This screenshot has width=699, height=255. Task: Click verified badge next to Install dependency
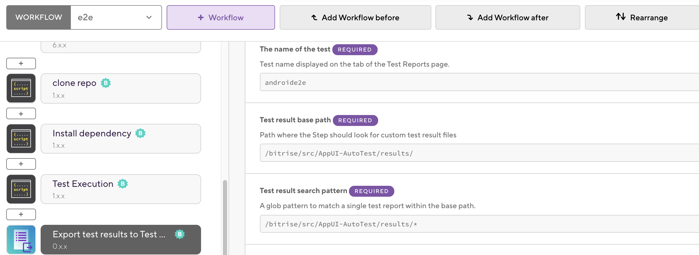(140, 133)
